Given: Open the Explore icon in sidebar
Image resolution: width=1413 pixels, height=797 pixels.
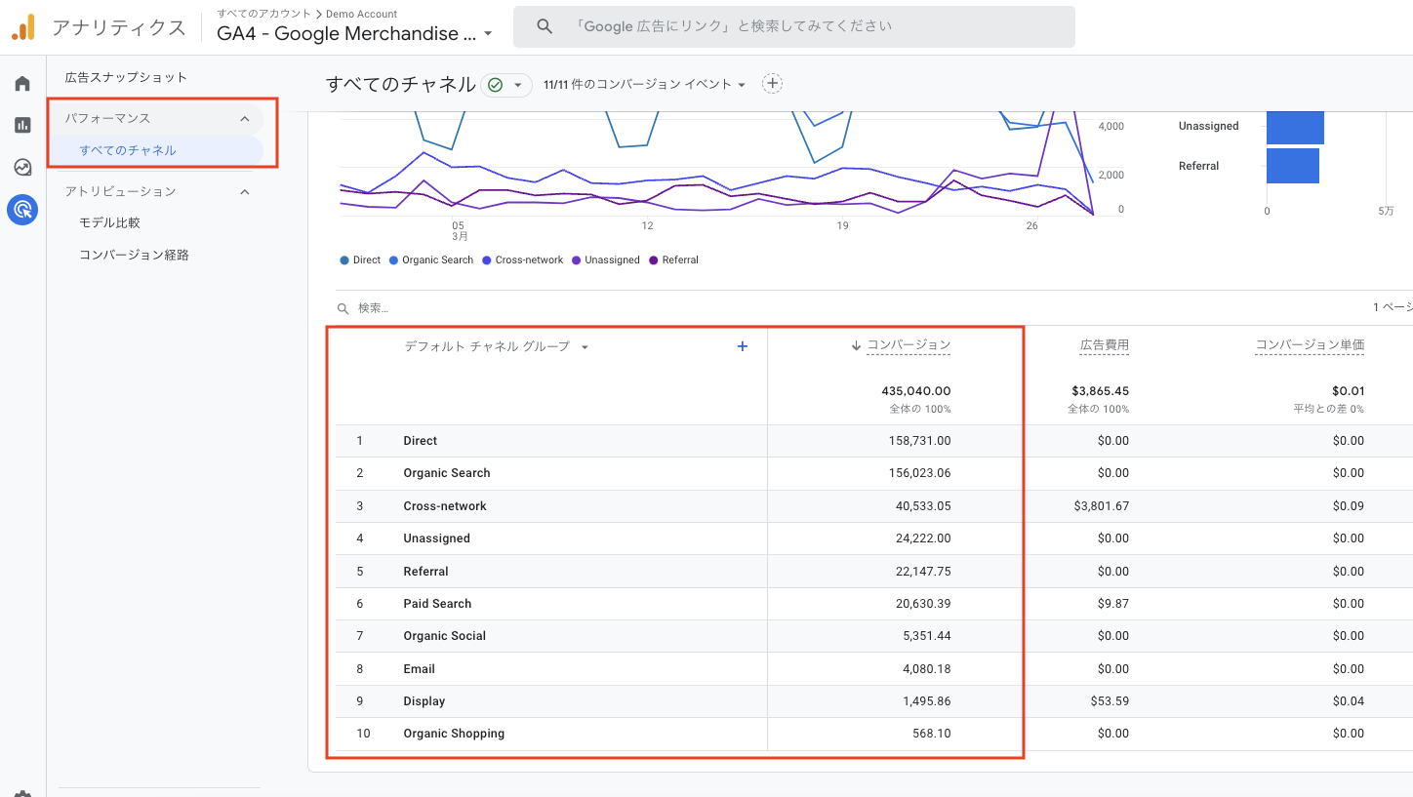Looking at the screenshot, I should pyautogui.click(x=22, y=167).
